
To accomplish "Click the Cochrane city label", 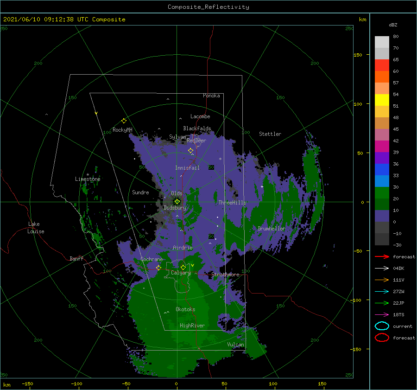I will [x=152, y=259].
